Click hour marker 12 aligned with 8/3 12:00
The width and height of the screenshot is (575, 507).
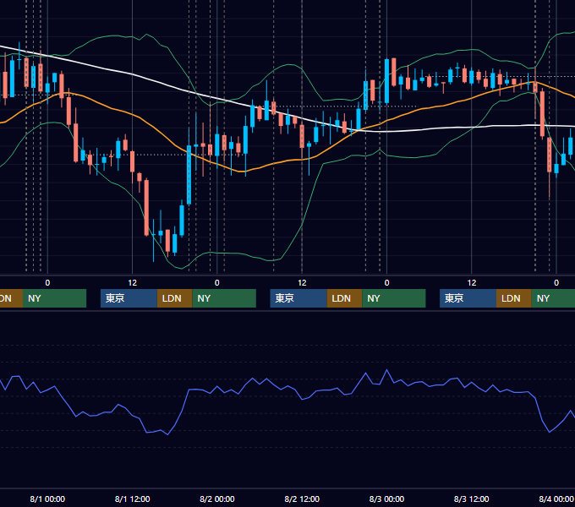472,283
